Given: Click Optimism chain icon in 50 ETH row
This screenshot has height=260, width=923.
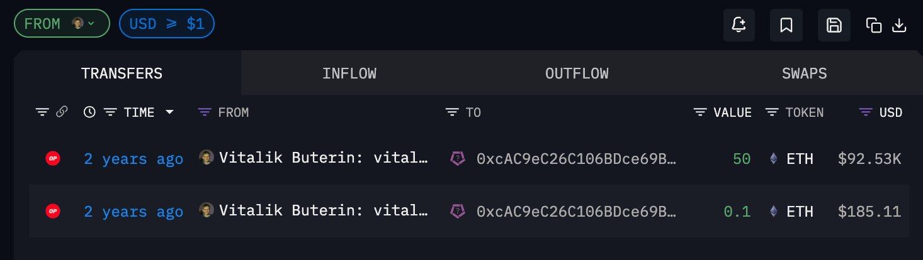Looking at the screenshot, I should click(x=53, y=159).
